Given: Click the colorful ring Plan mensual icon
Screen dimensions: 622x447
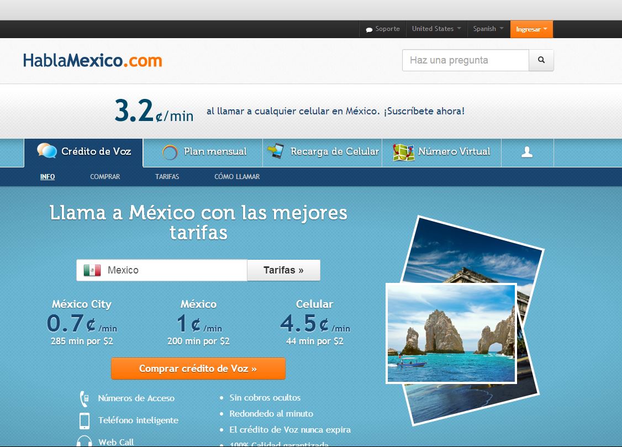Looking at the screenshot, I should [x=170, y=152].
